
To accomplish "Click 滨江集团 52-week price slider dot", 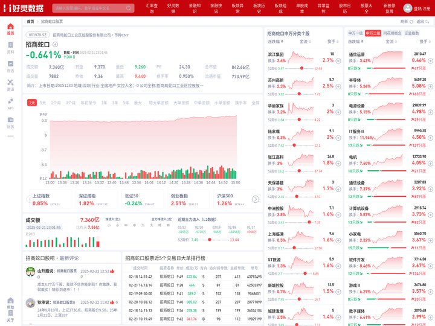I will (302, 68).
